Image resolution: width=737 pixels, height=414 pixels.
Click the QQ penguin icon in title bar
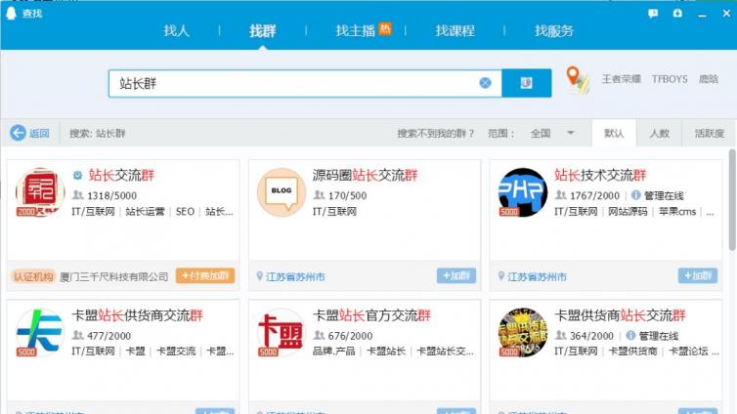(x=11, y=13)
